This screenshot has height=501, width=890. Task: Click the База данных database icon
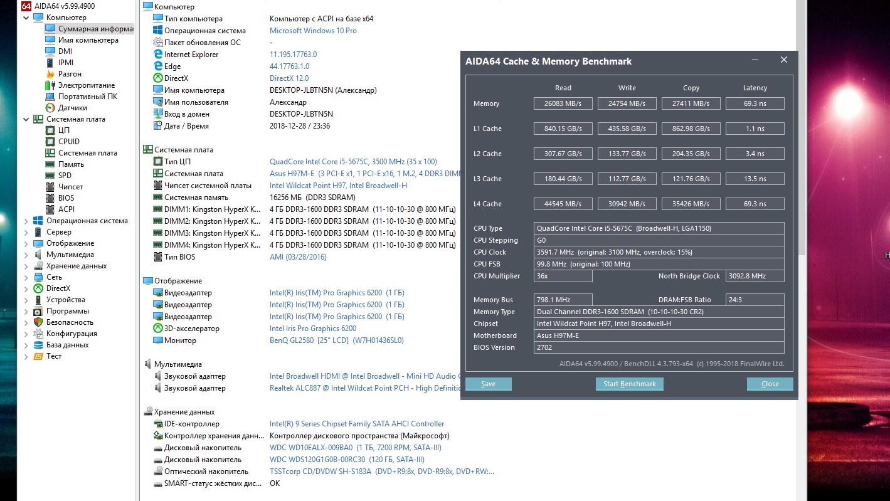pos(38,345)
